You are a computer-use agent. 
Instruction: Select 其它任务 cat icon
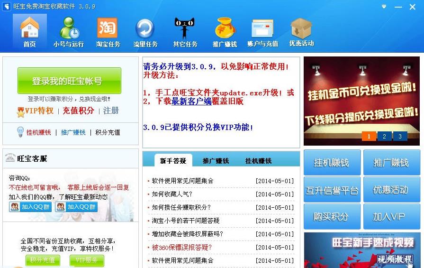185,32
